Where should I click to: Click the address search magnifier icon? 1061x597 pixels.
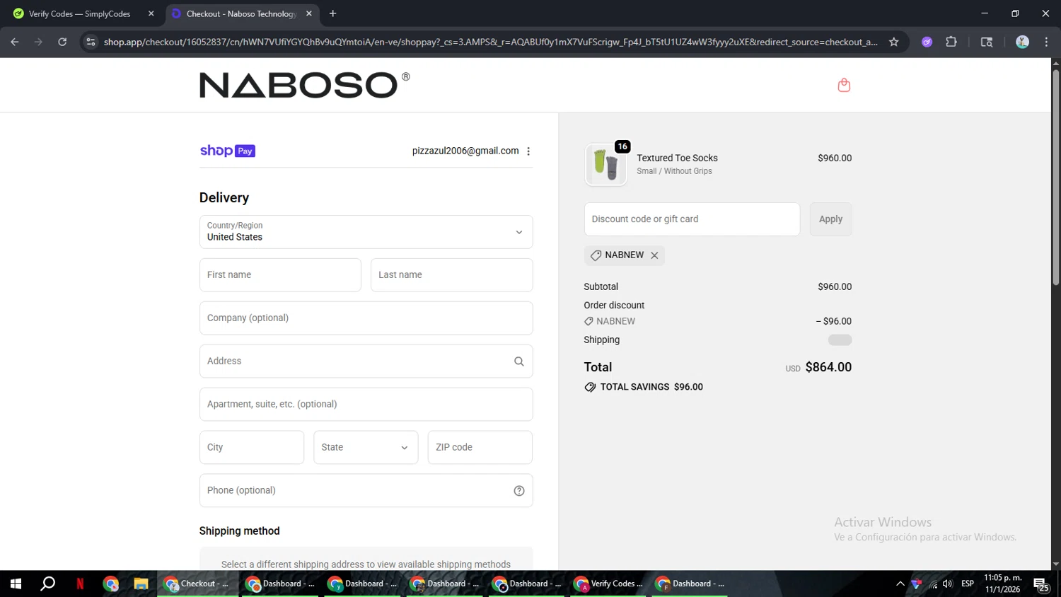(519, 361)
